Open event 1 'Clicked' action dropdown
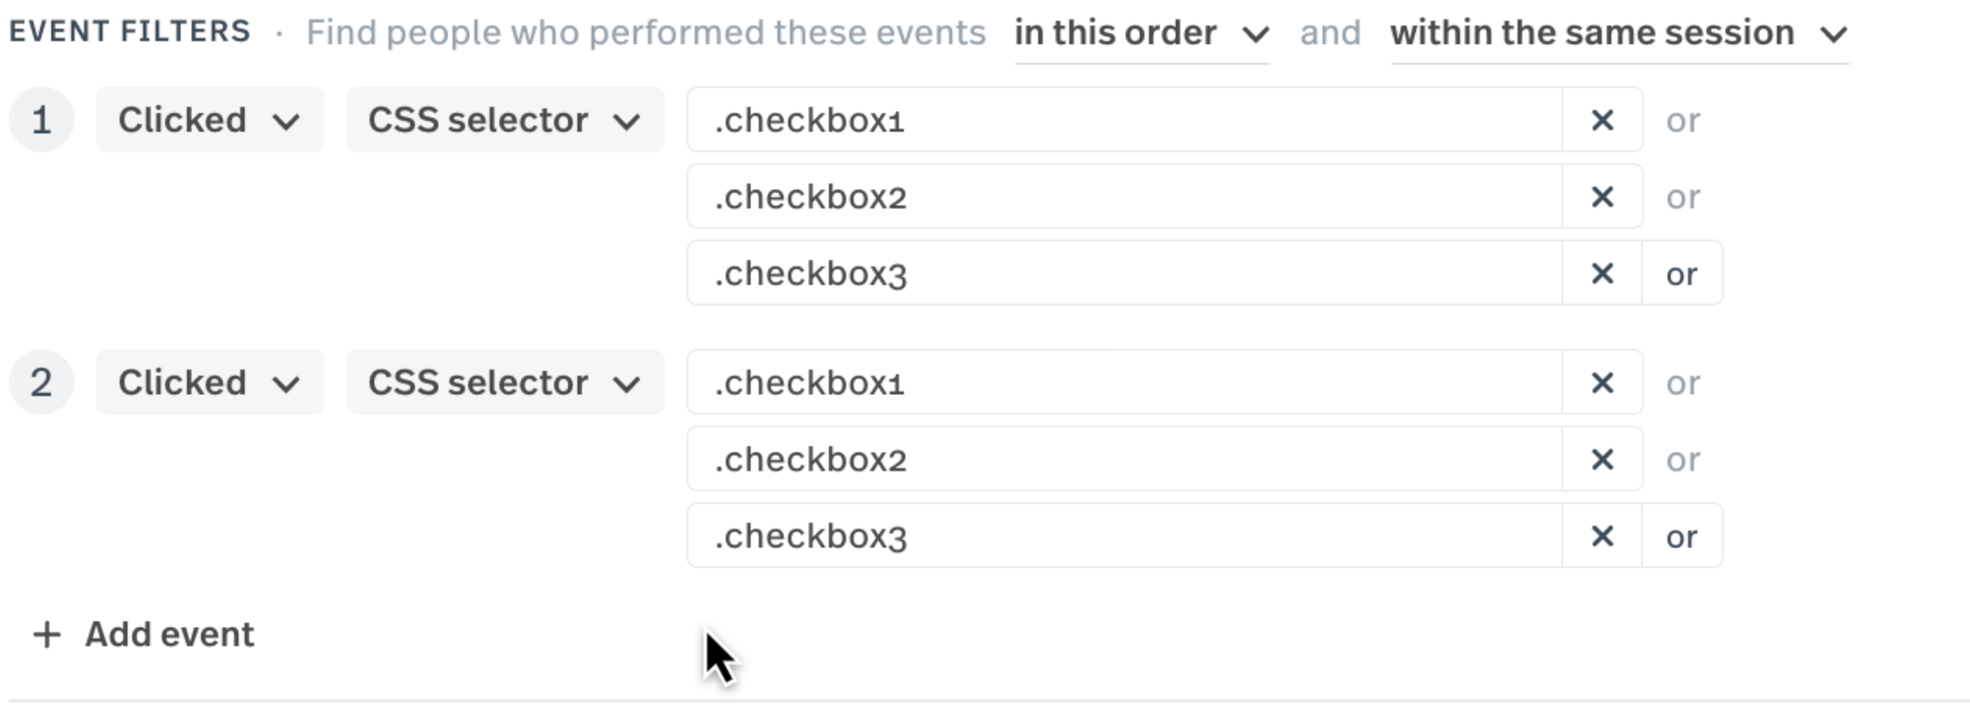The width and height of the screenshot is (1970, 711). 209,120
